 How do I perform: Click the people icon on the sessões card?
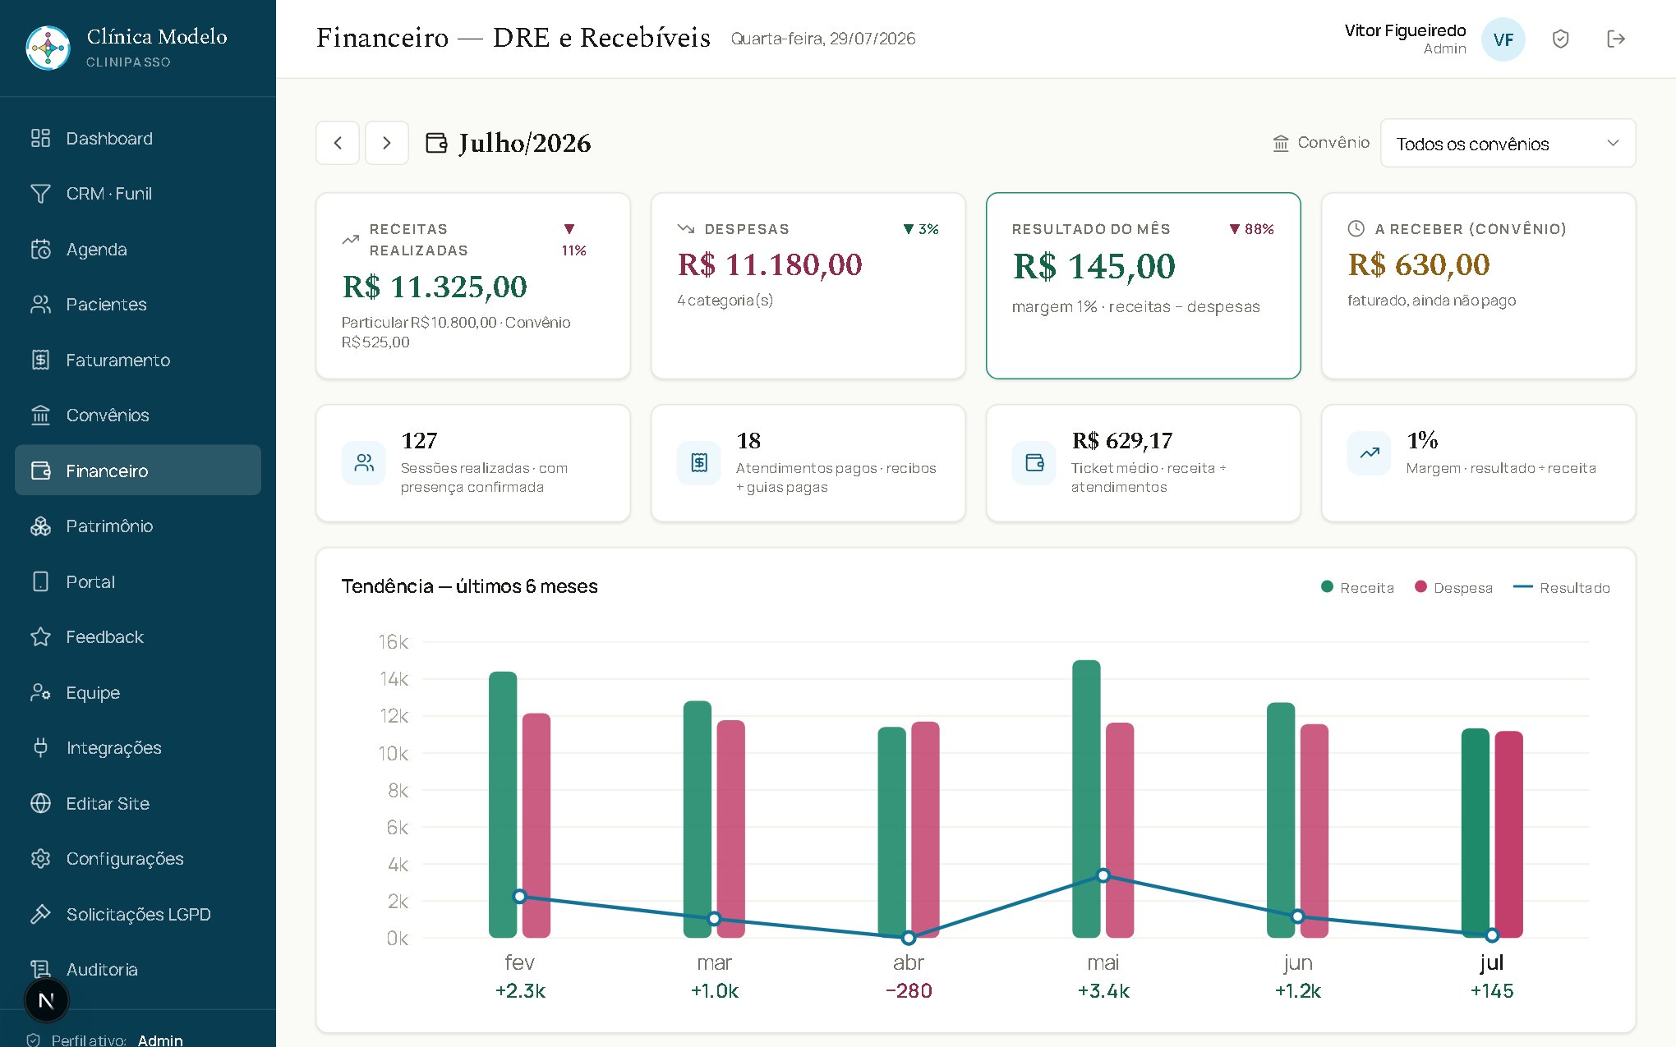[x=364, y=463]
